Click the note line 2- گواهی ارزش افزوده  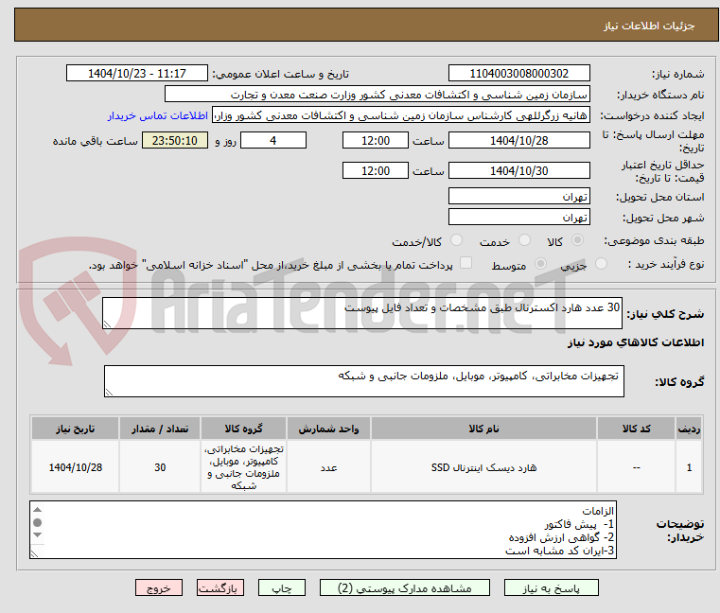pos(561,537)
